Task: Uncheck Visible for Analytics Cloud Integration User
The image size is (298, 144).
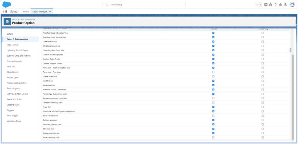Action: coord(213,33)
